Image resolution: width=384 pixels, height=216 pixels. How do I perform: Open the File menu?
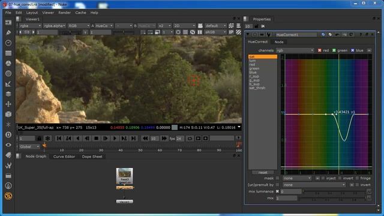pos(8,13)
